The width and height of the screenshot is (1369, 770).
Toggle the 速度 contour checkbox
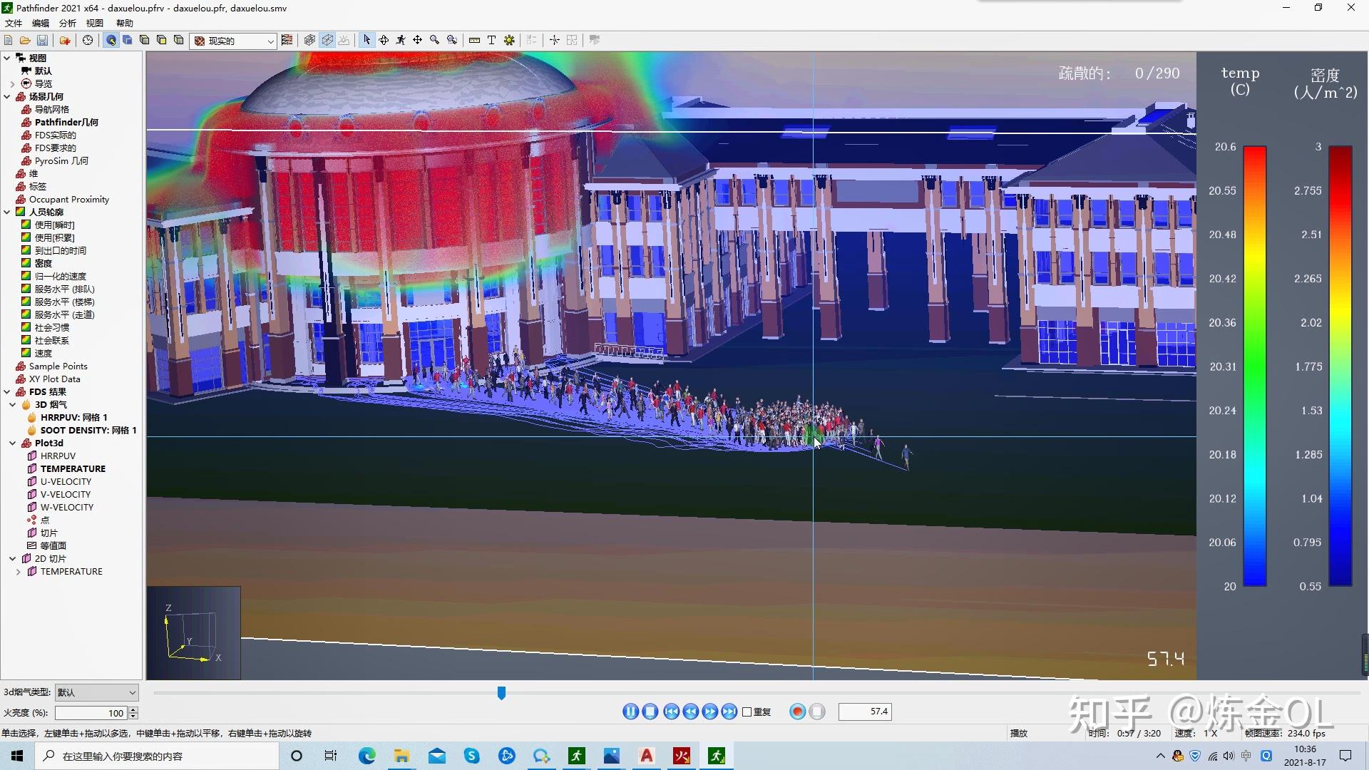[x=26, y=353]
